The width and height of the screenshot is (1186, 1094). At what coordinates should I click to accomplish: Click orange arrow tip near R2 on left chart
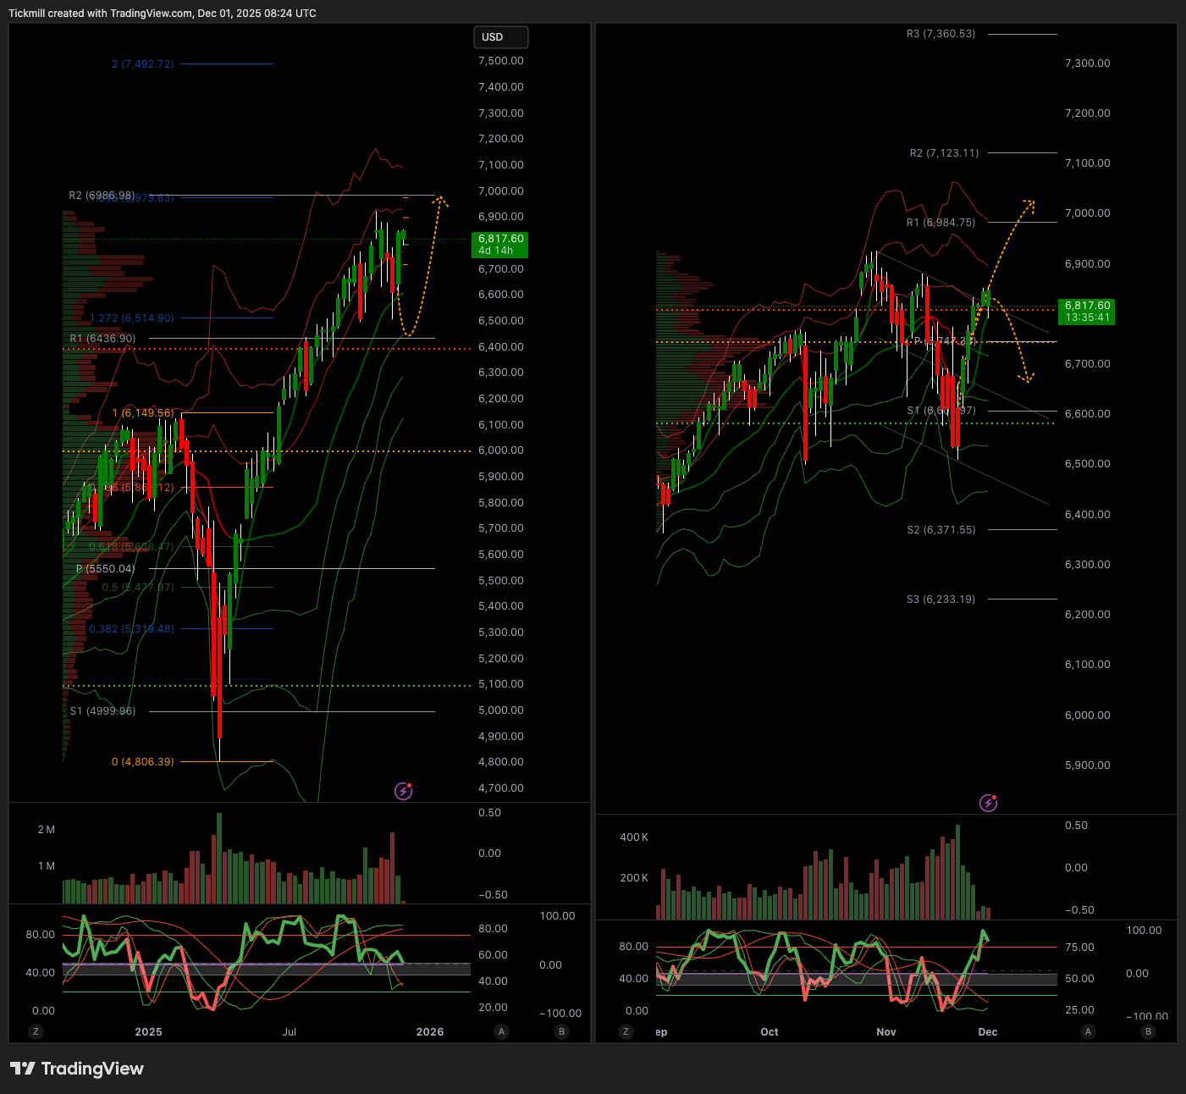tap(440, 199)
